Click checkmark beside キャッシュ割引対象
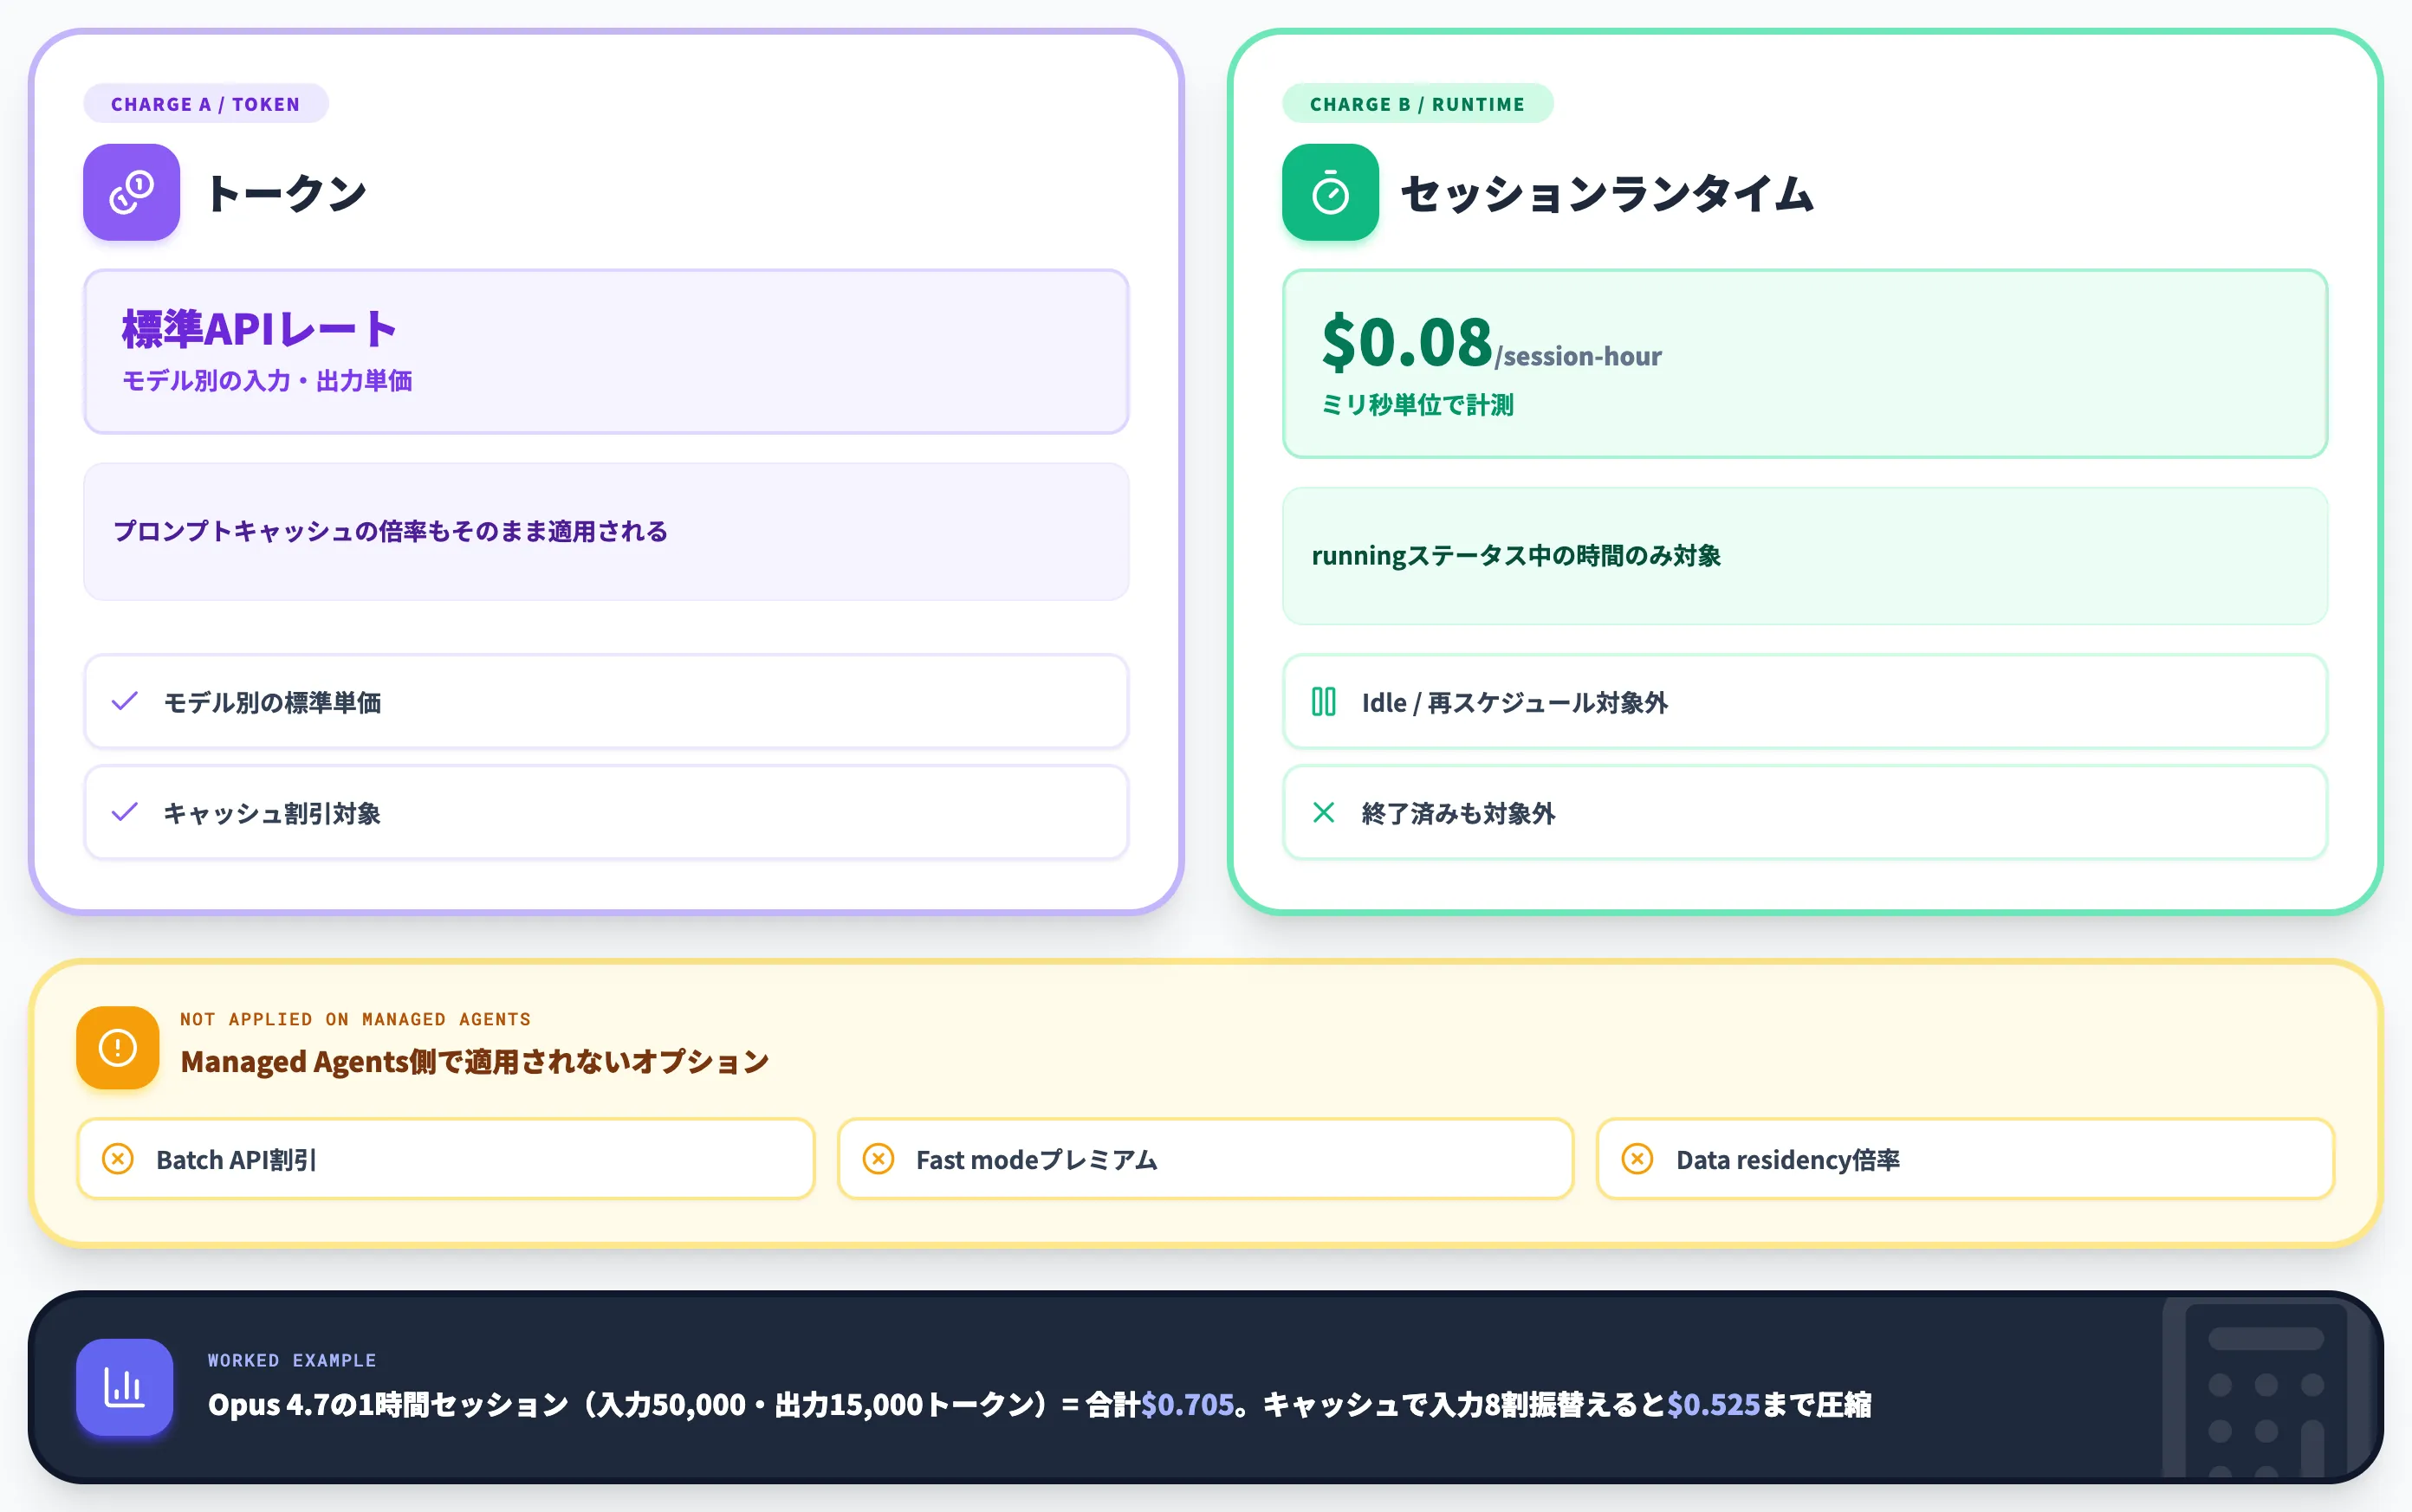Viewport: 2412px width, 1512px height. click(x=125, y=812)
